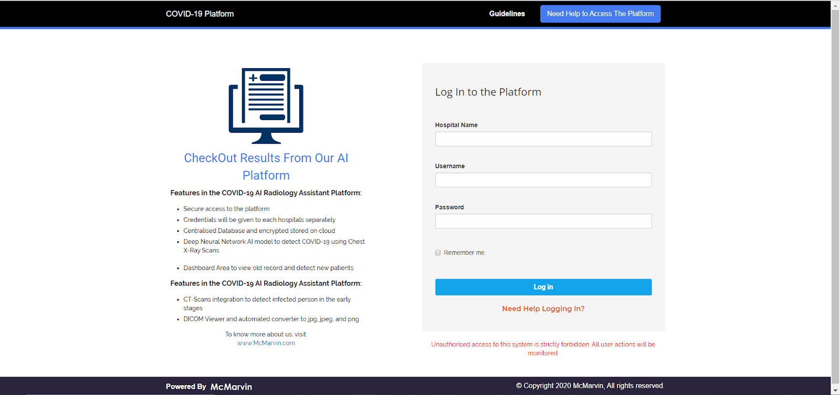Image resolution: width=840 pixels, height=395 pixels.
Task: Click the unauthorised access warning text
Action: 543,349
